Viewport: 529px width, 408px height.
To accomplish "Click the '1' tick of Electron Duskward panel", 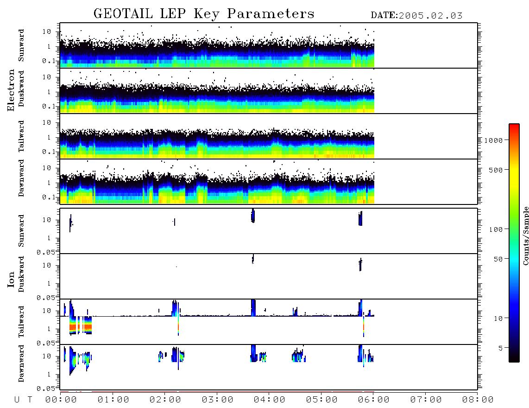I will coord(49,92).
